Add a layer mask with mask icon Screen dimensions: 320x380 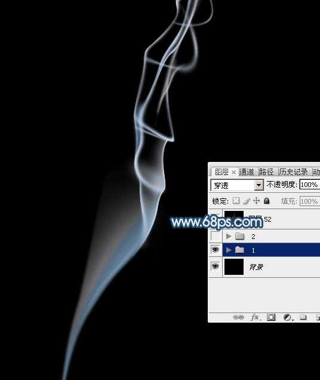tap(271, 317)
